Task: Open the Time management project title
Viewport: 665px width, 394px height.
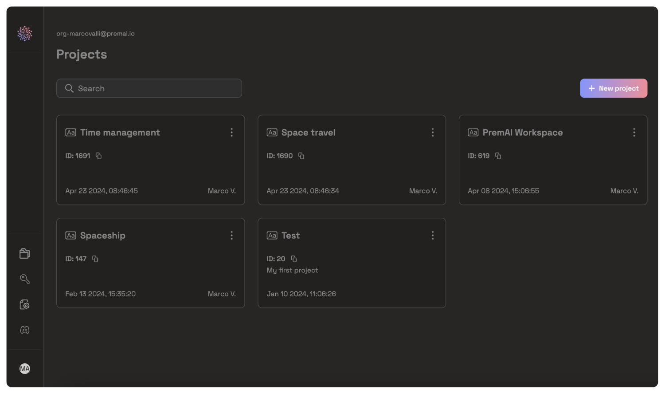Action: (x=120, y=133)
